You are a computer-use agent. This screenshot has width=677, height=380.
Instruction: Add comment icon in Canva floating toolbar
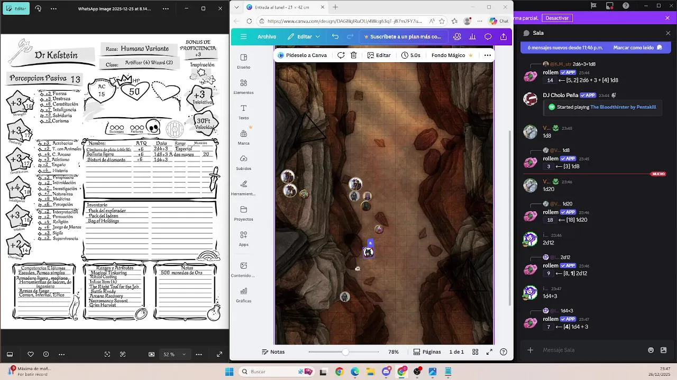pos(341,55)
